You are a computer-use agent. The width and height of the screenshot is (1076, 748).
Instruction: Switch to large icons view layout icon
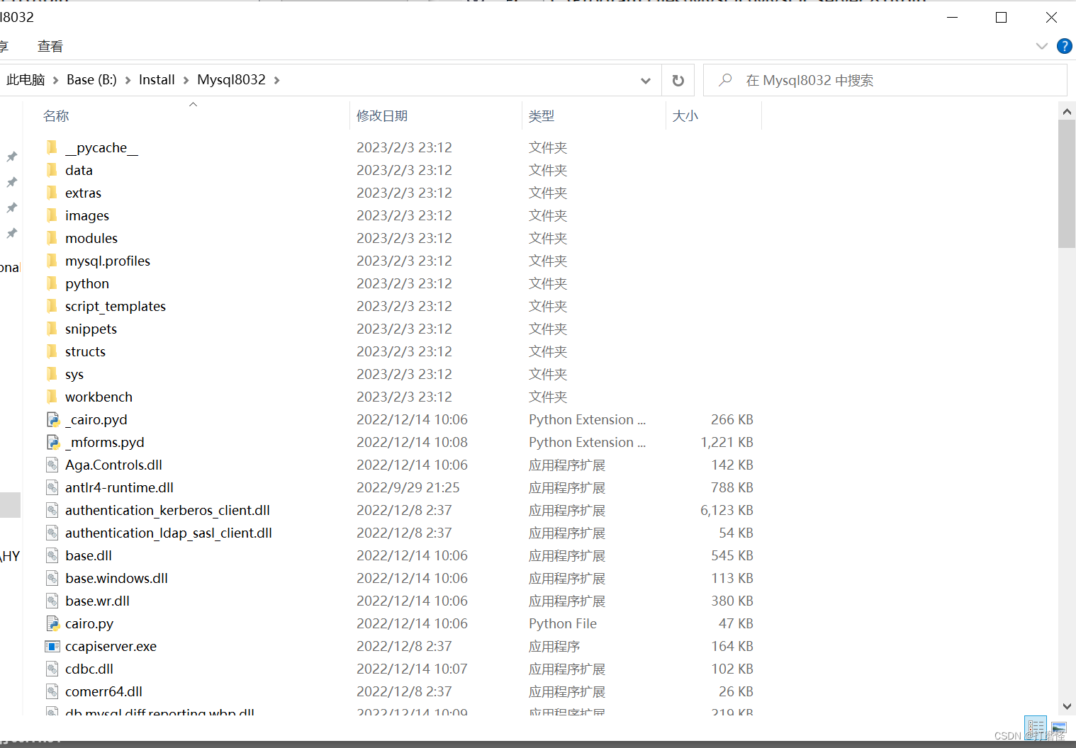tap(1058, 727)
